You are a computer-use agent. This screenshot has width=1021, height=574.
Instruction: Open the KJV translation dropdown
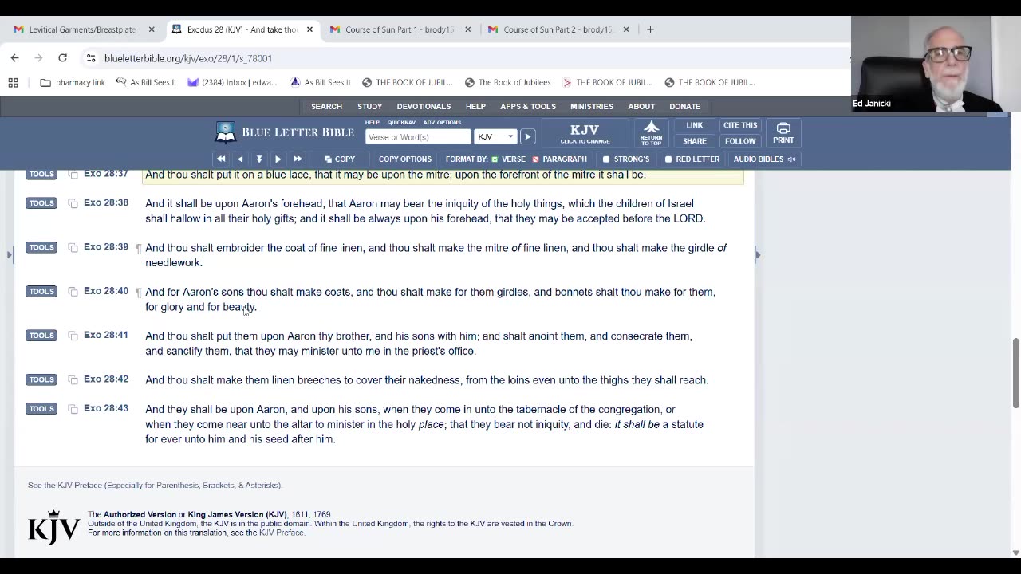point(495,136)
